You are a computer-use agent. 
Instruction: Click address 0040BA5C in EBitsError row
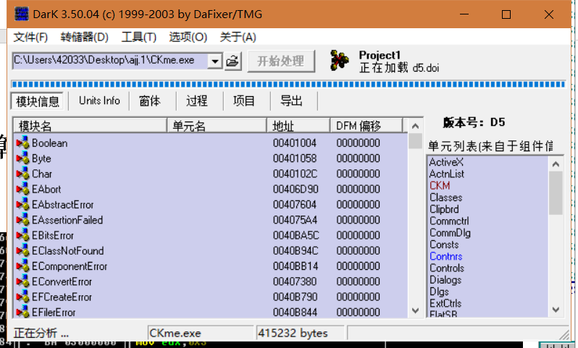[x=296, y=235]
